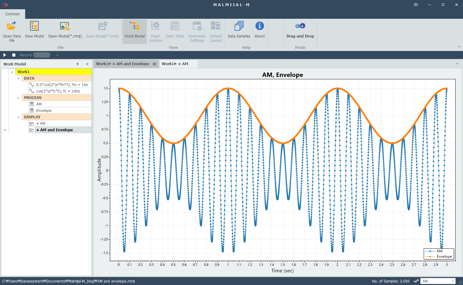Open Graph Options
The image size is (463, 285).
pyautogui.click(x=155, y=31)
